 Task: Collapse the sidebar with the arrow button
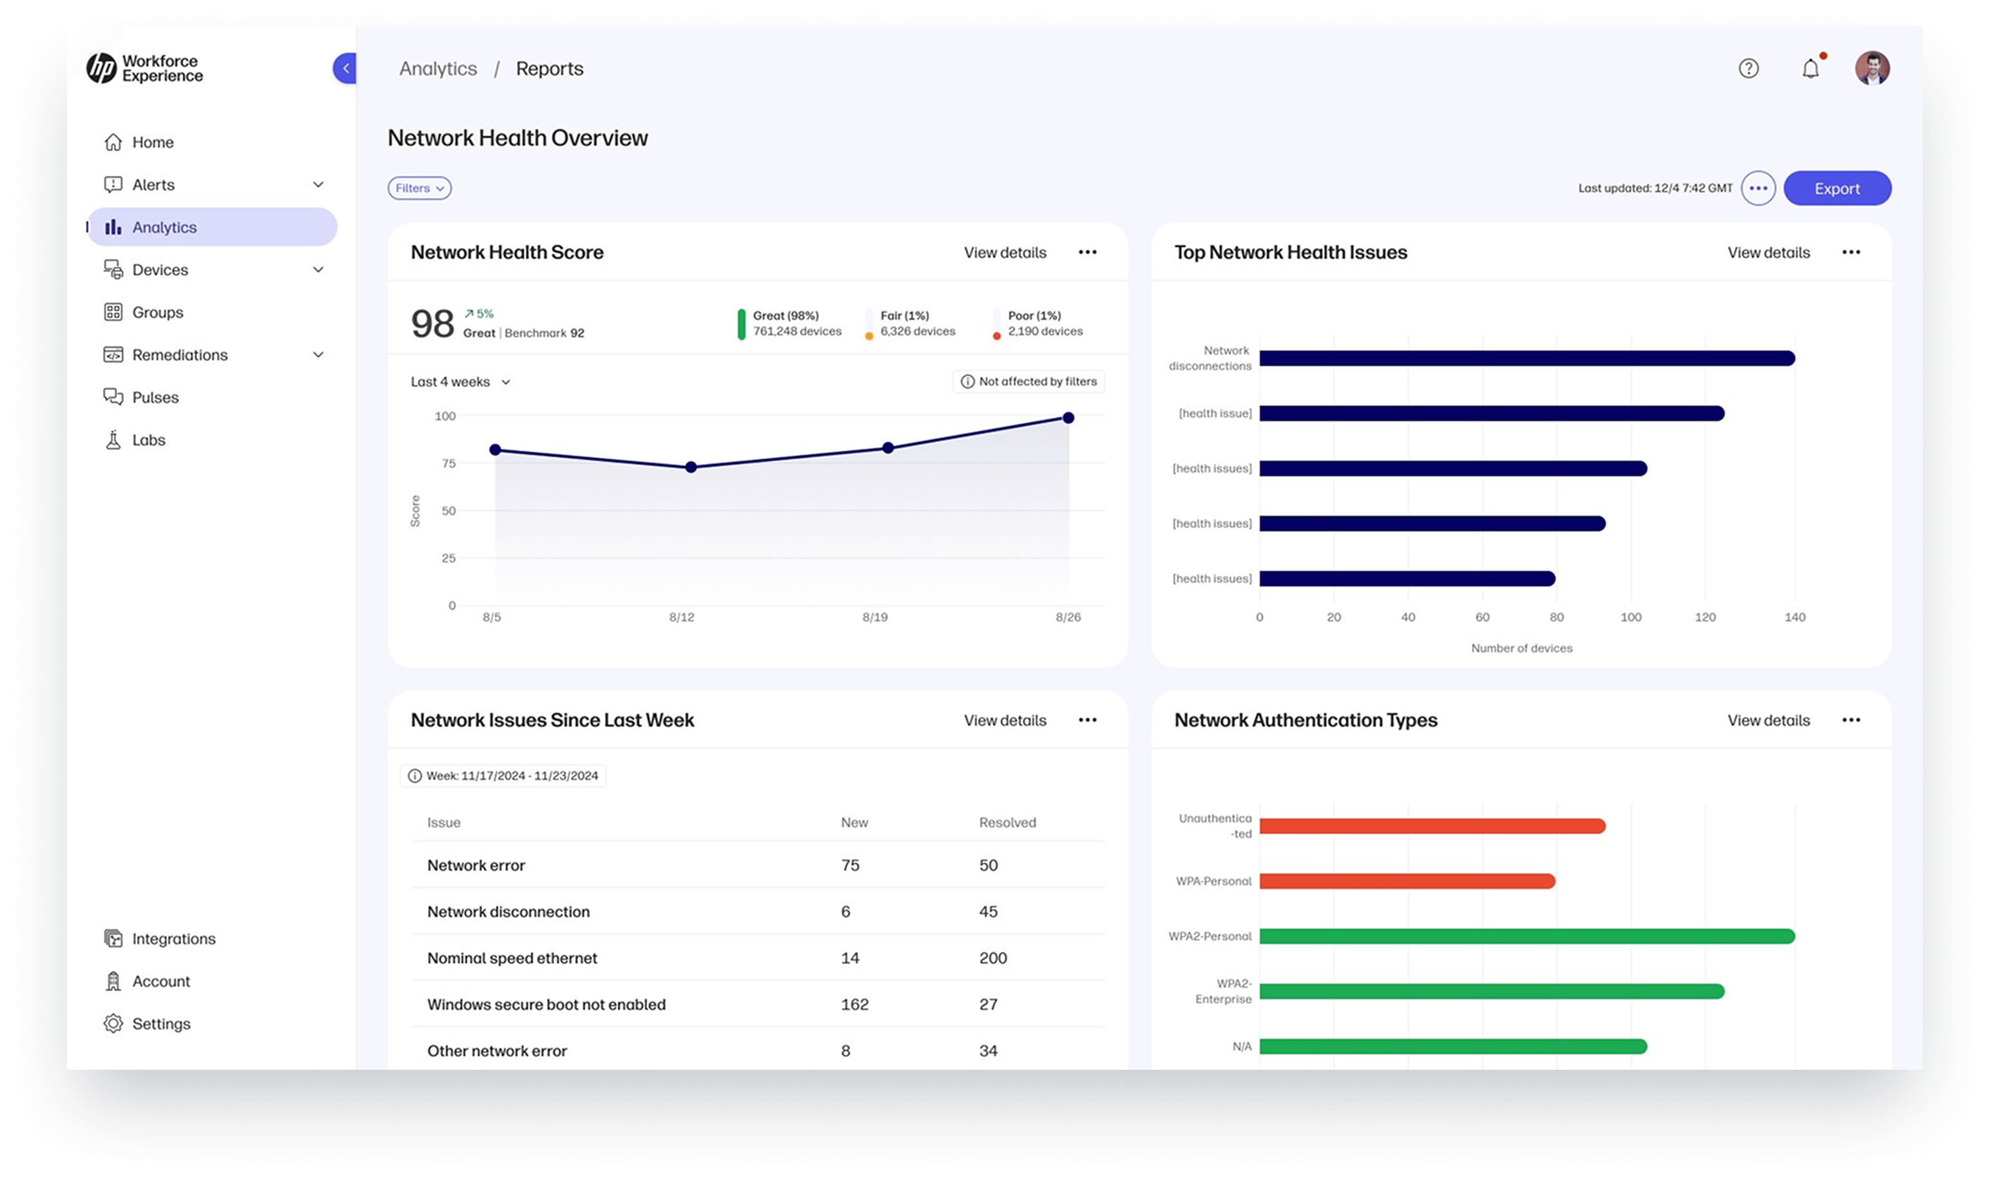[345, 68]
